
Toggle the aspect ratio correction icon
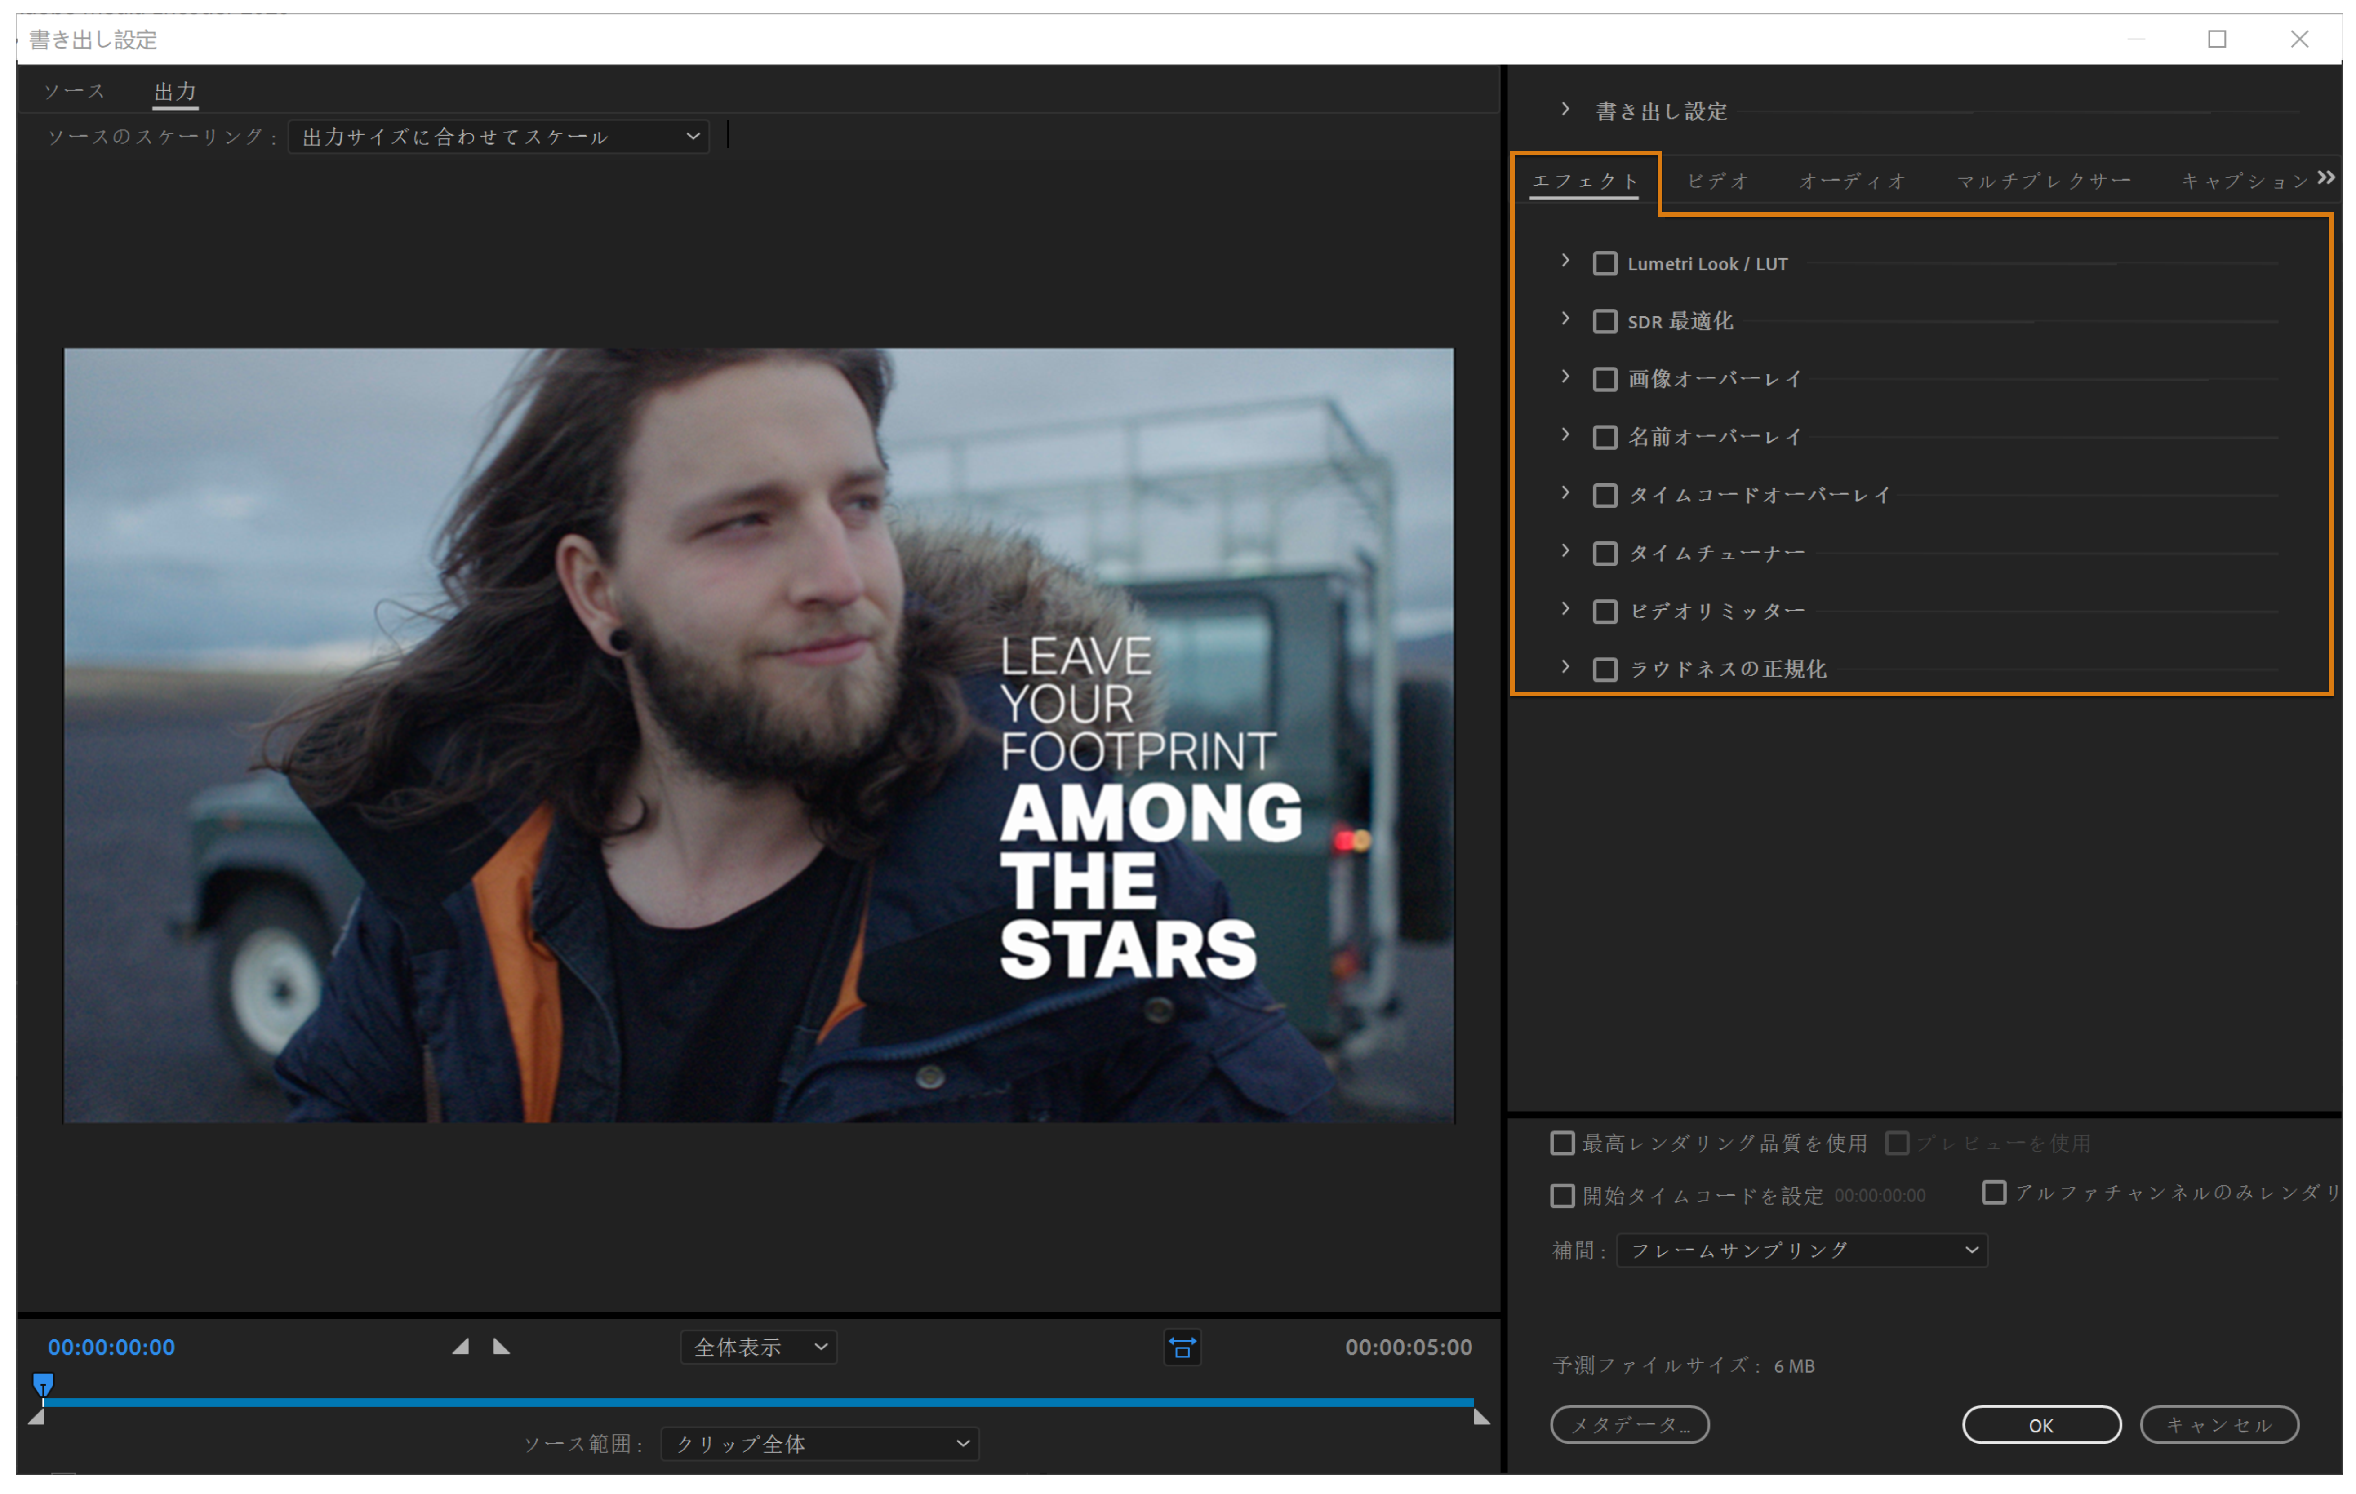coord(1182,1347)
